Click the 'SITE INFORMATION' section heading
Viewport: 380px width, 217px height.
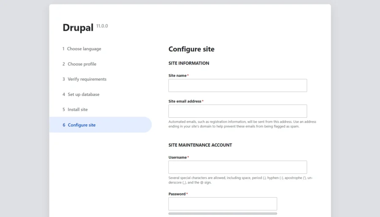[189, 63]
